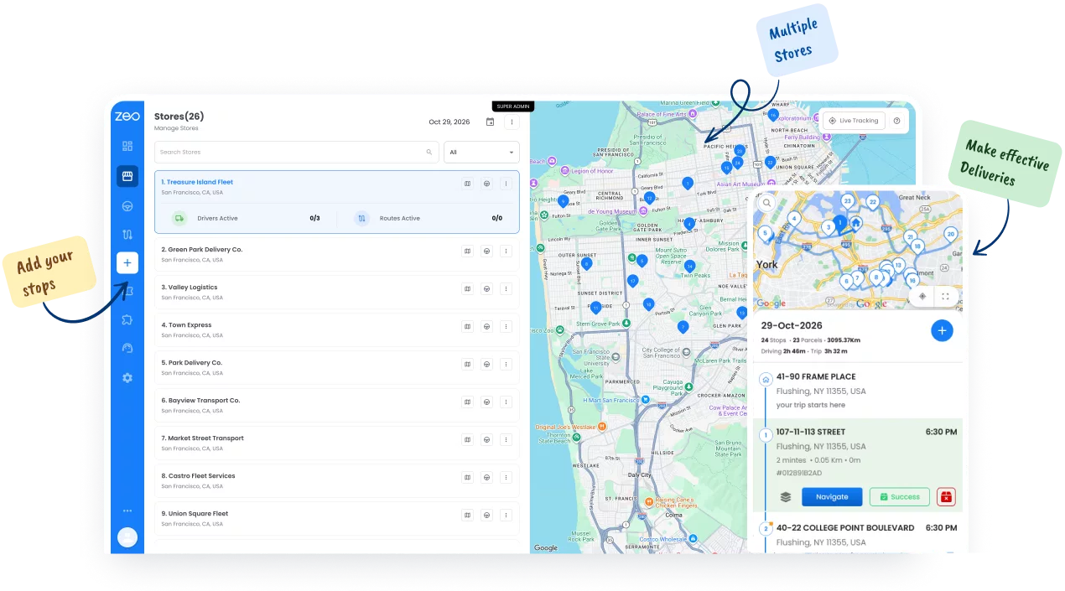The width and height of the screenshot is (1065, 591).
Task: Click drivers icon for Green Park Delivery Co.
Action: coord(486,251)
